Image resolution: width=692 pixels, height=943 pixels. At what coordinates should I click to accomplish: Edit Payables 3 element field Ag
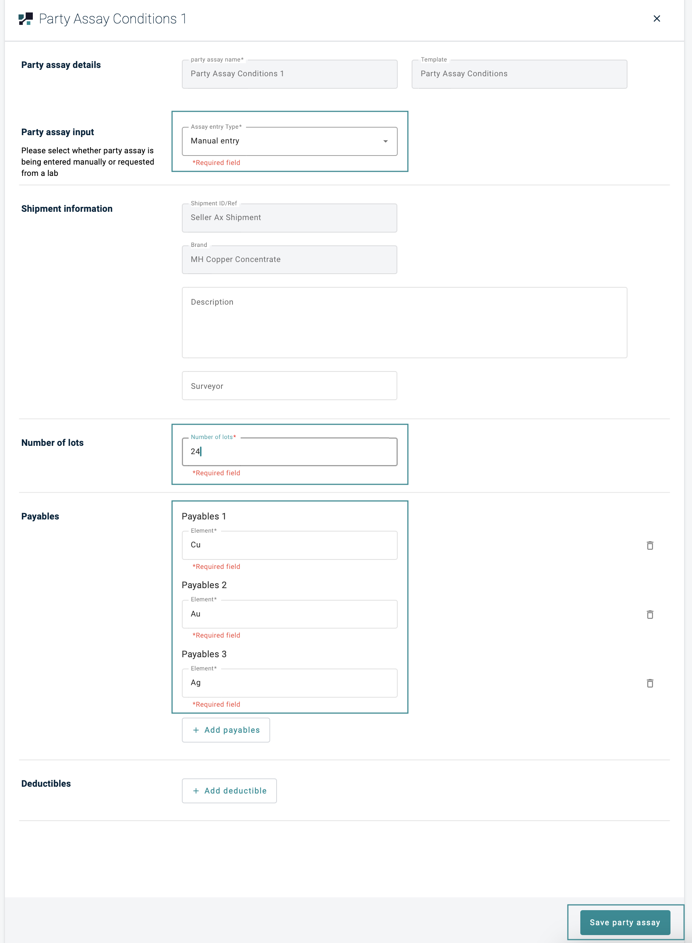click(x=289, y=683)
